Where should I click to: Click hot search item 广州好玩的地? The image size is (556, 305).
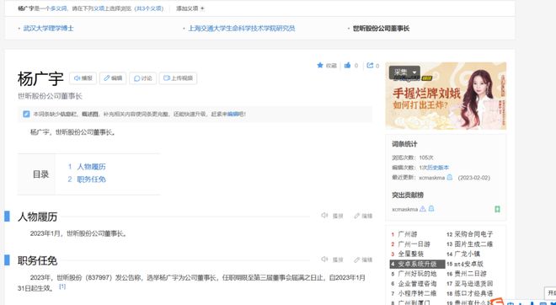(x=417, y=274)
